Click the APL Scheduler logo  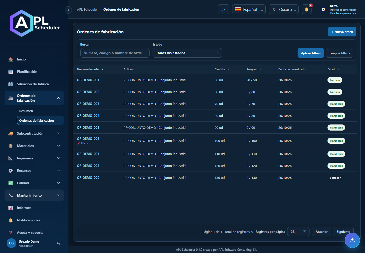(x=35, y=23)
